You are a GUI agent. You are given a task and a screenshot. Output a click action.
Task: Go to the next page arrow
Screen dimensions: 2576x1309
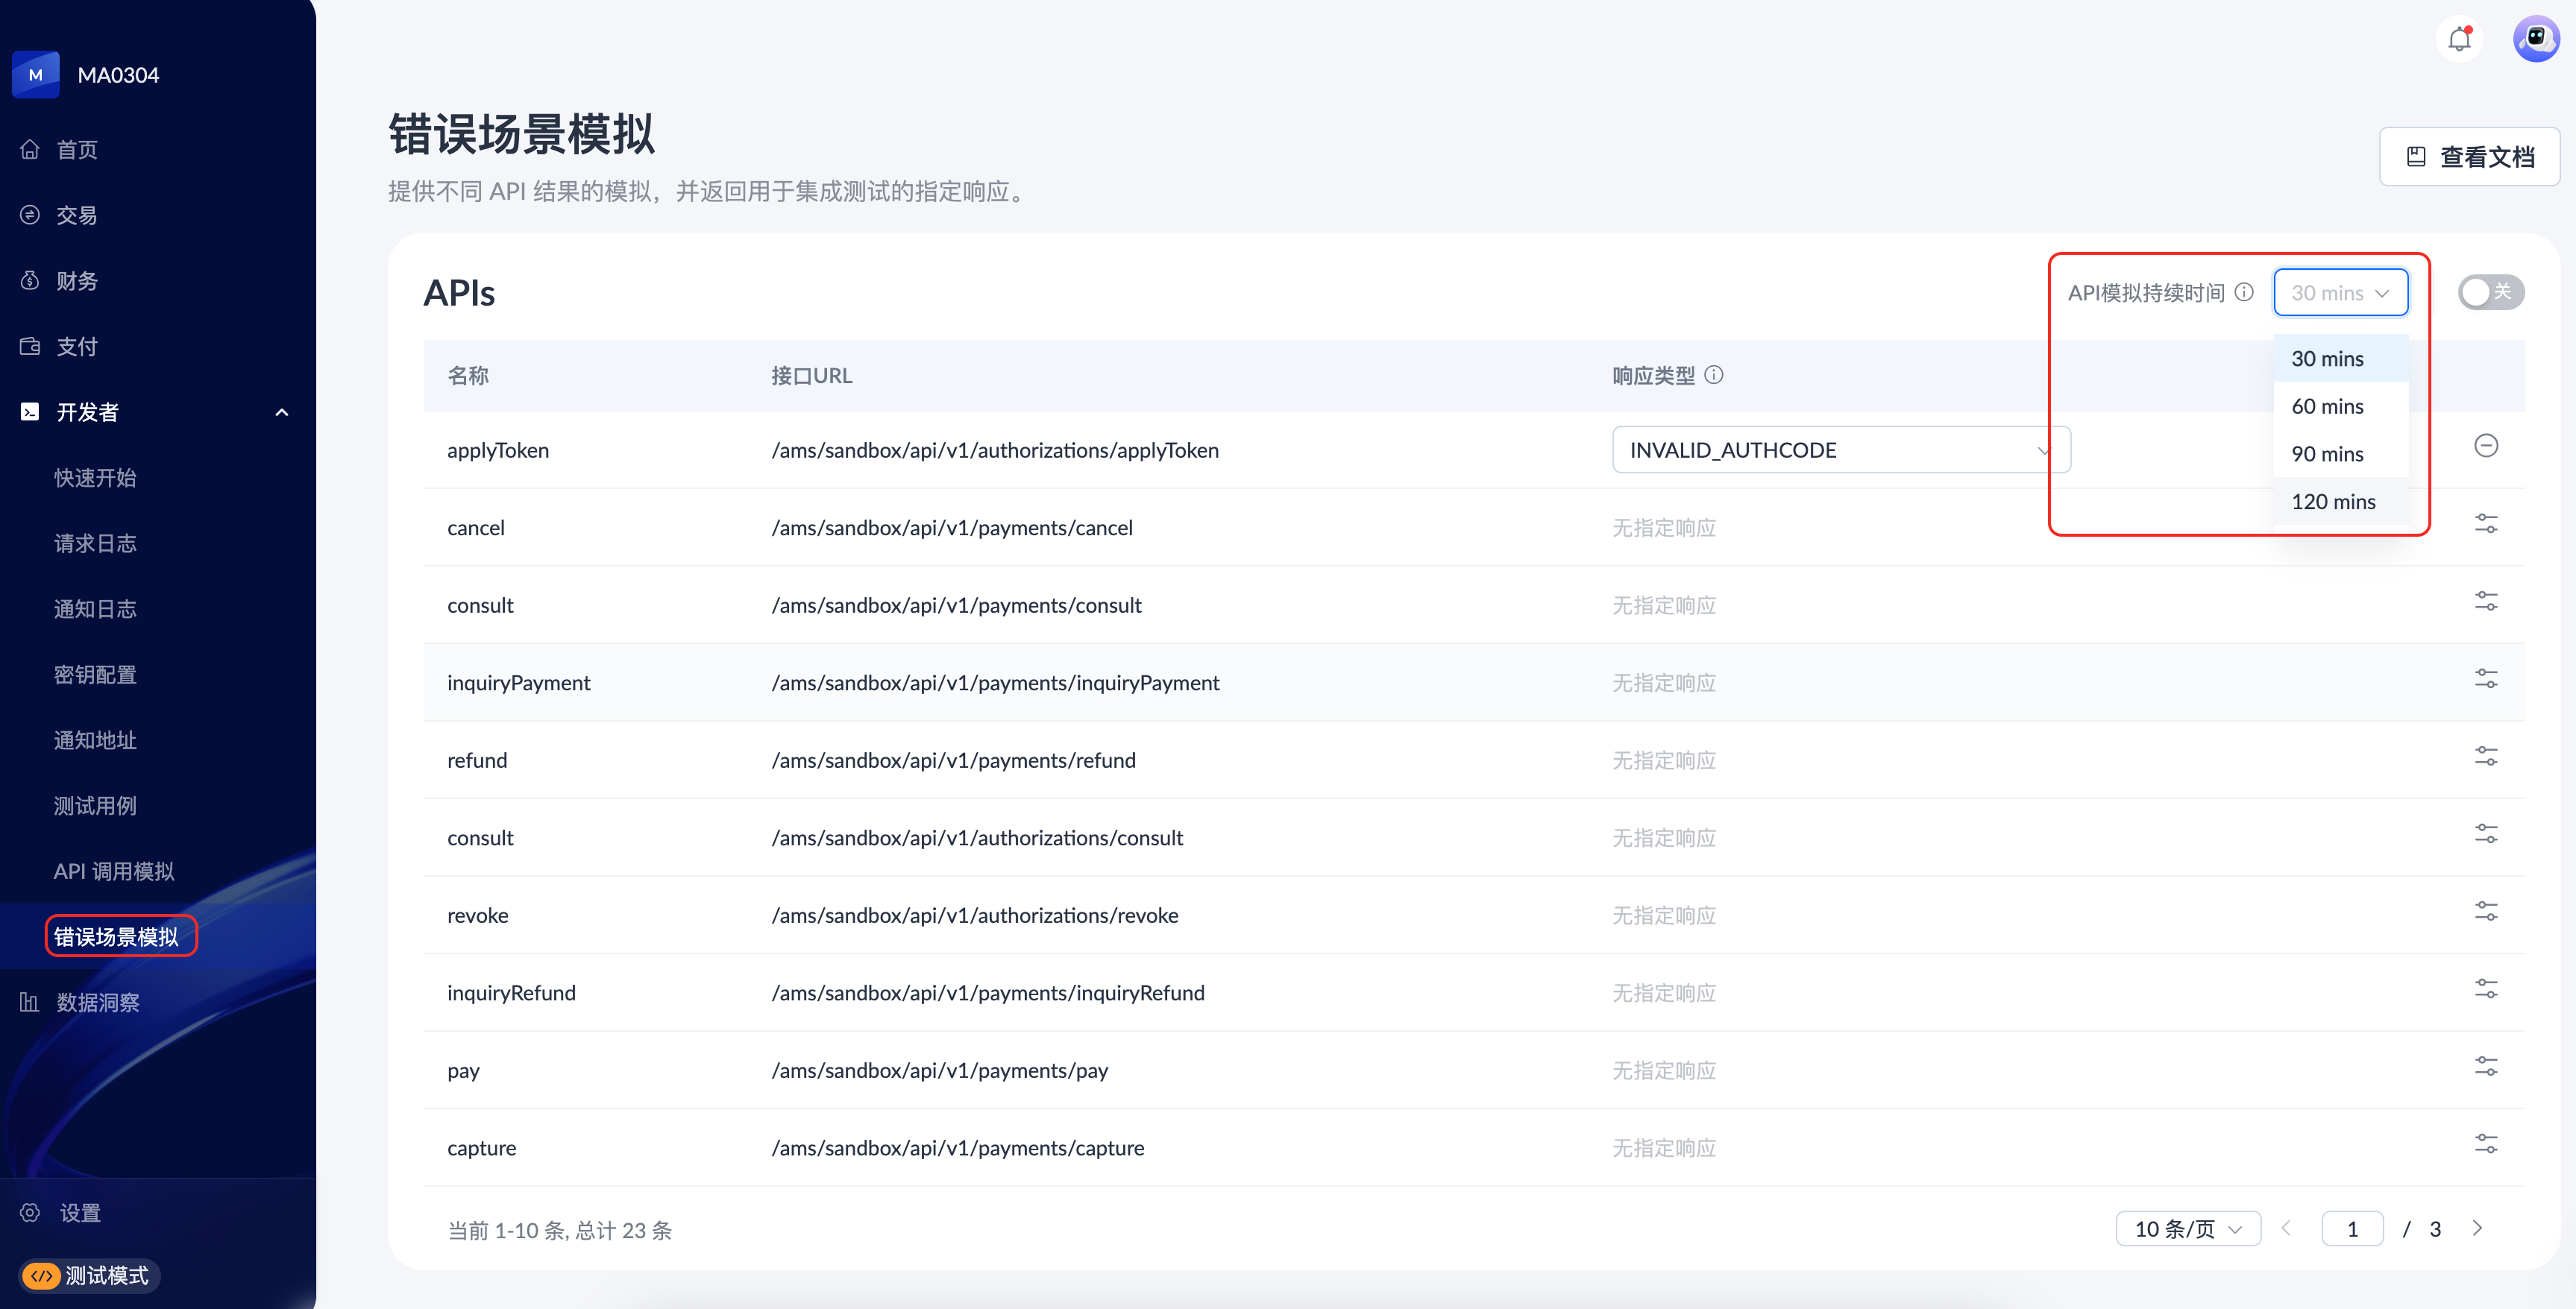pos(2477,1228)
